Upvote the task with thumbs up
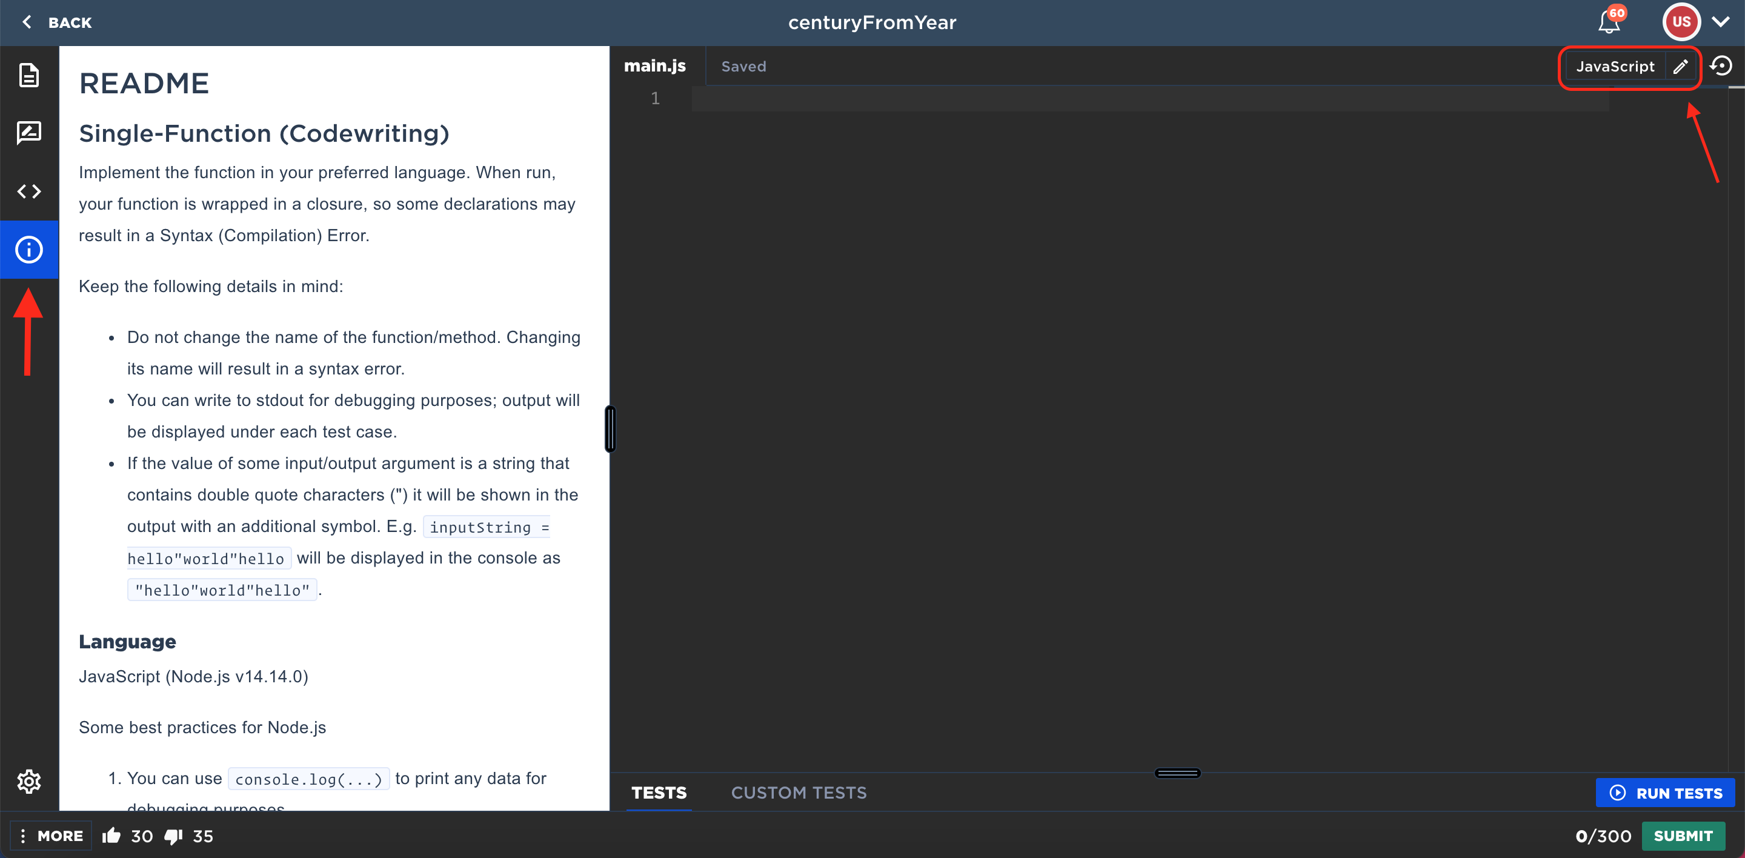 tap(111, 836)
